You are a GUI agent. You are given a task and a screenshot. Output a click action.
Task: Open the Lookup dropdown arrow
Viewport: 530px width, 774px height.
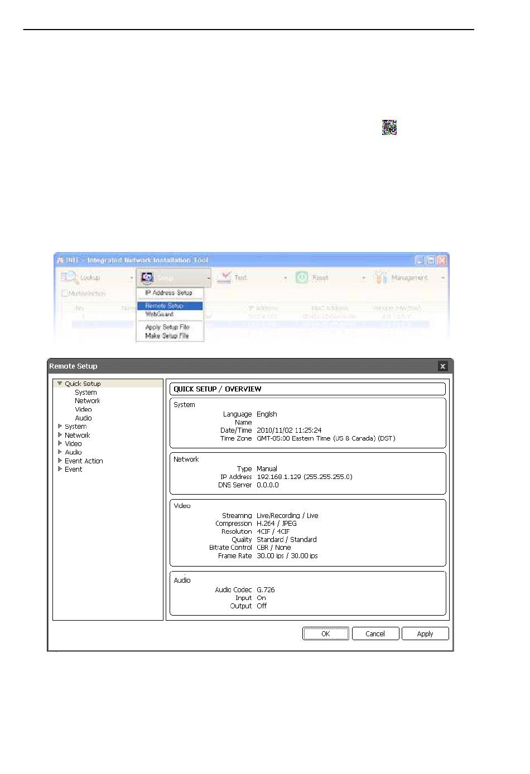click(x=132, y=278)
